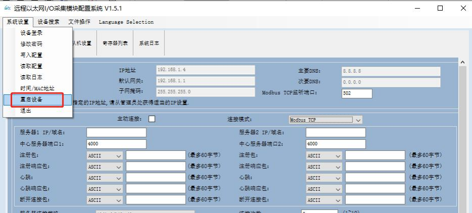Open the 服务器1 注册响应包 ASCII dropdown
The width and height of the screenshot is (472, 213).
click(x=104, y=167)
